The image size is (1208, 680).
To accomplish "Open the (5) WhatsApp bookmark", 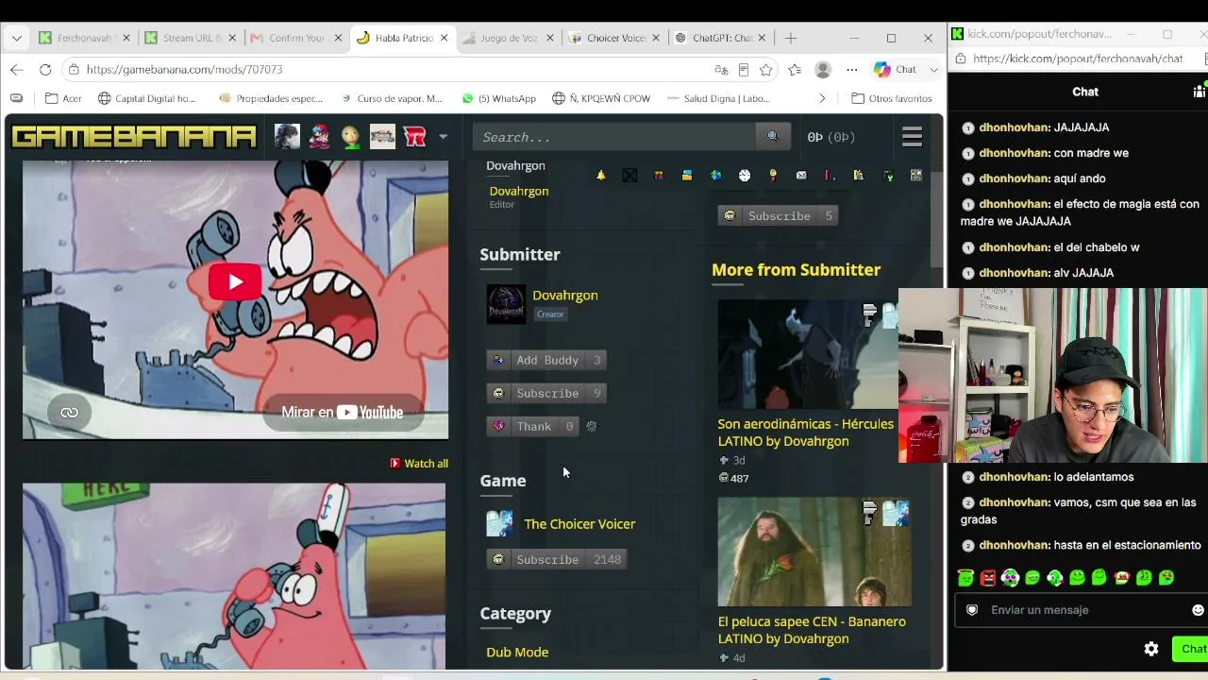I will [498, 98].
